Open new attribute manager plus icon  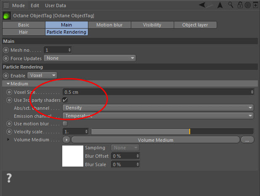255,5
